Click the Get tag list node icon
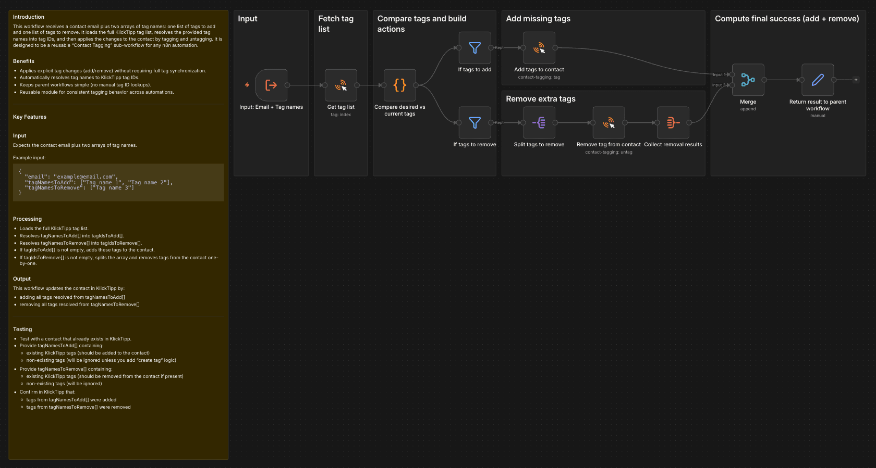This screenshot has height=468, width=876. (x=341, y=85)
